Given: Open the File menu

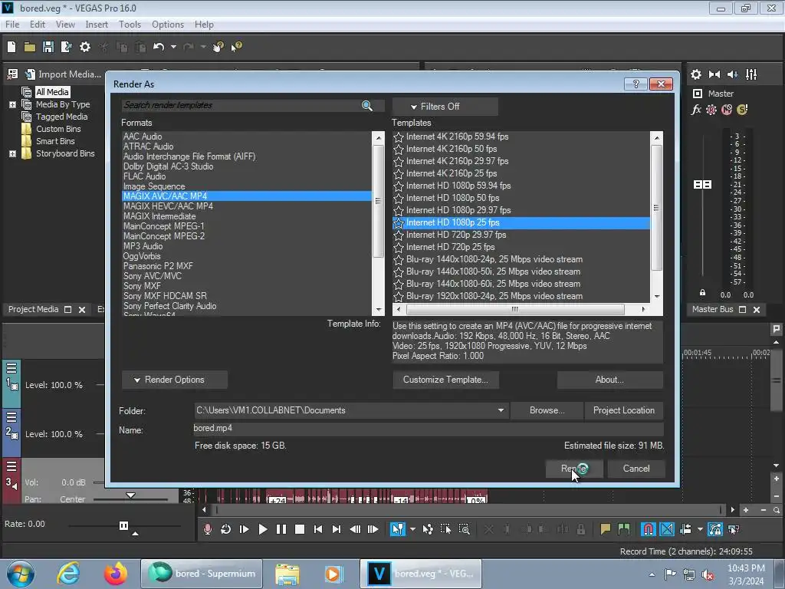Looking at the screenshot, I should (12, 25).
